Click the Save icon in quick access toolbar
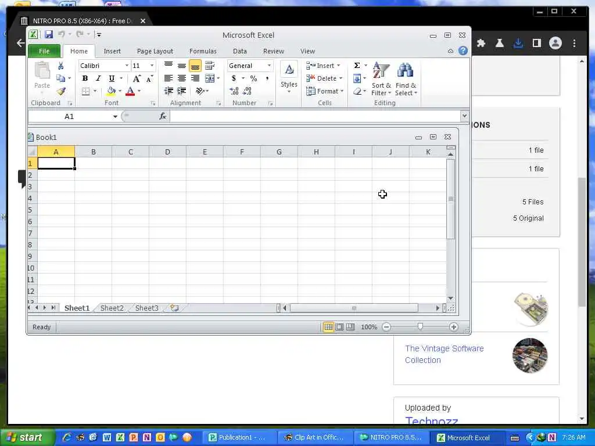This screenshot has height=446, width=595. click(49, 34)
